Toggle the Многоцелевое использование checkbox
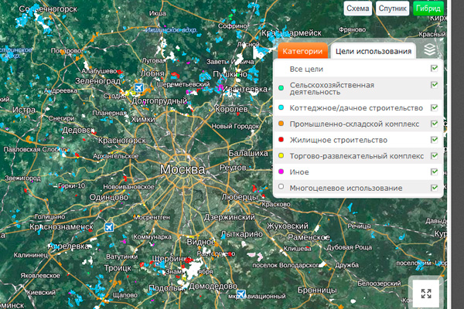Image resolution: width=464 pixels, height=309 pixels. click(x=434, y=188)
